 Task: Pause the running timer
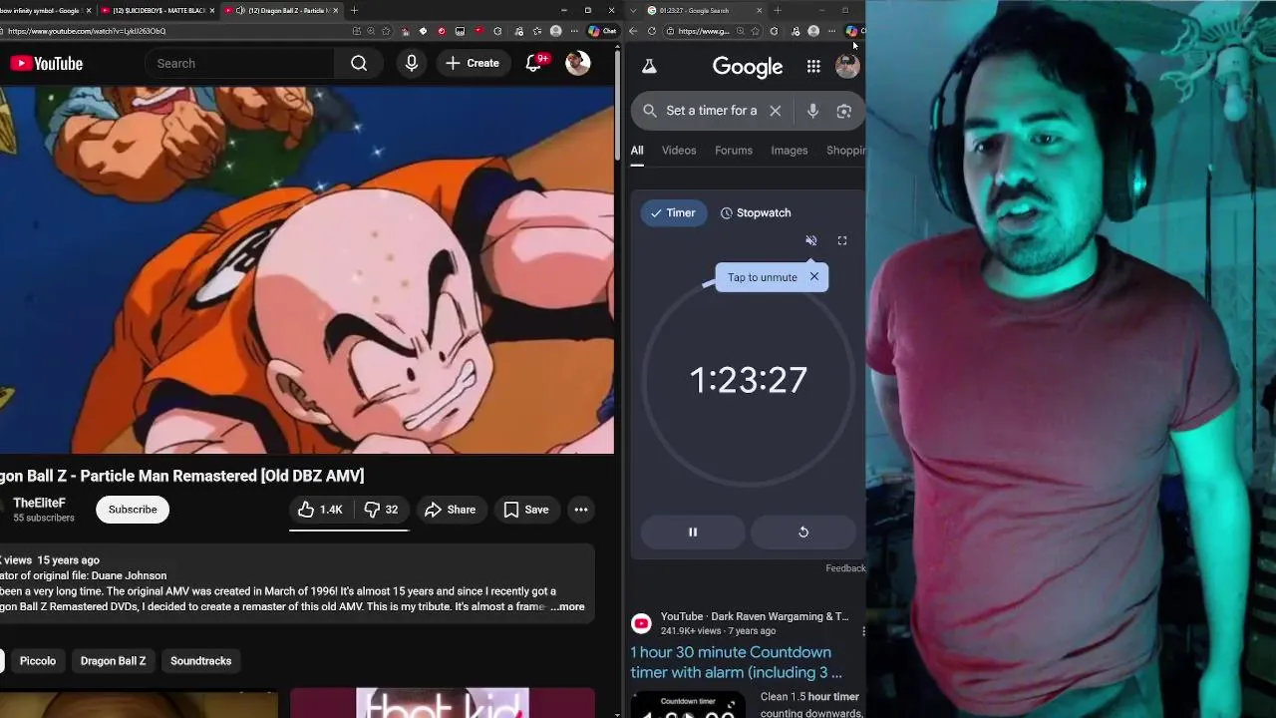point(693,532)
